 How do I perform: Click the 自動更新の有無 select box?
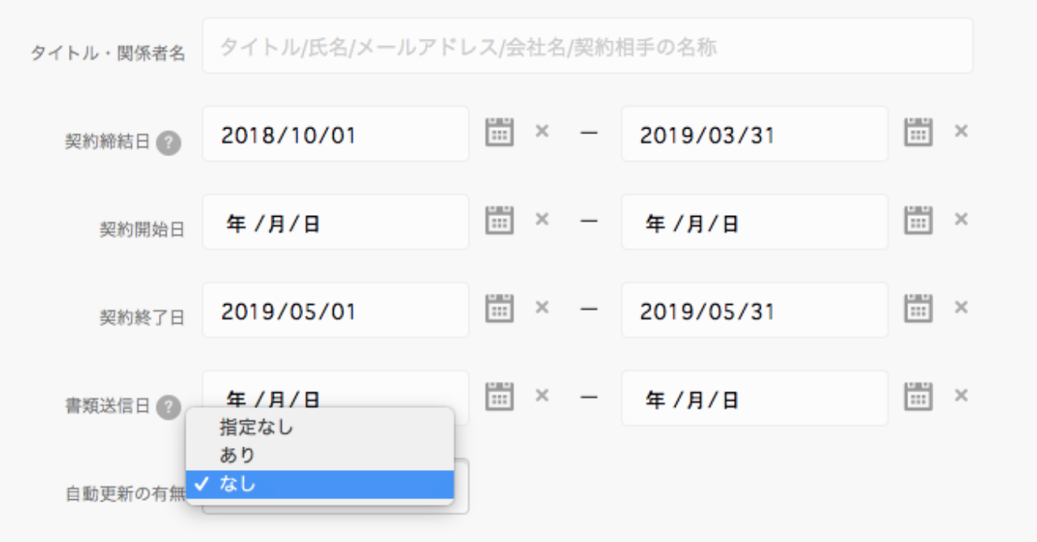(335, 486)
